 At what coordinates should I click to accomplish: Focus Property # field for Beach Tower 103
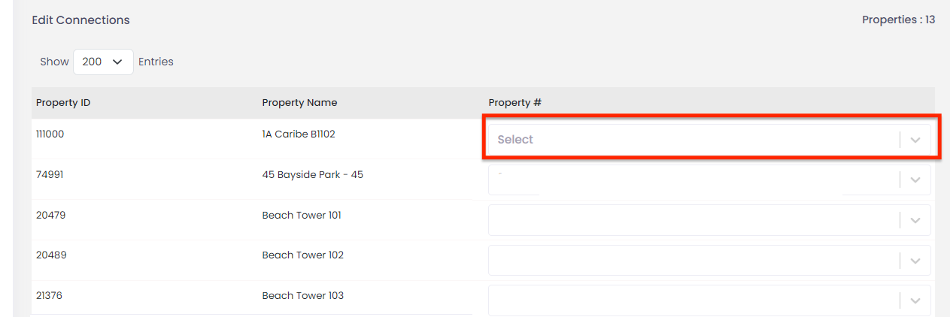692,300
